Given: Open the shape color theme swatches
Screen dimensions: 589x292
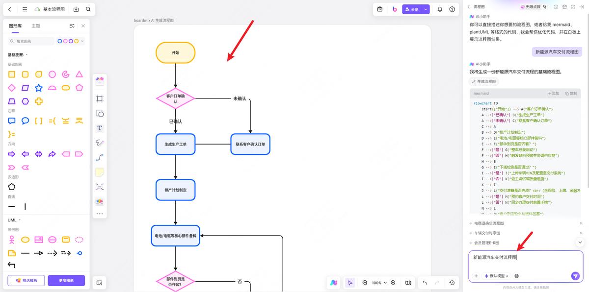Looking at the screenshot, I should (x=71, y=41).
